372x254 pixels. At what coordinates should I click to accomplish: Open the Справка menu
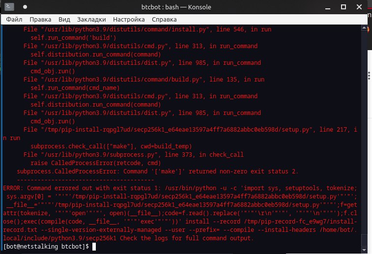click(164, 20)
